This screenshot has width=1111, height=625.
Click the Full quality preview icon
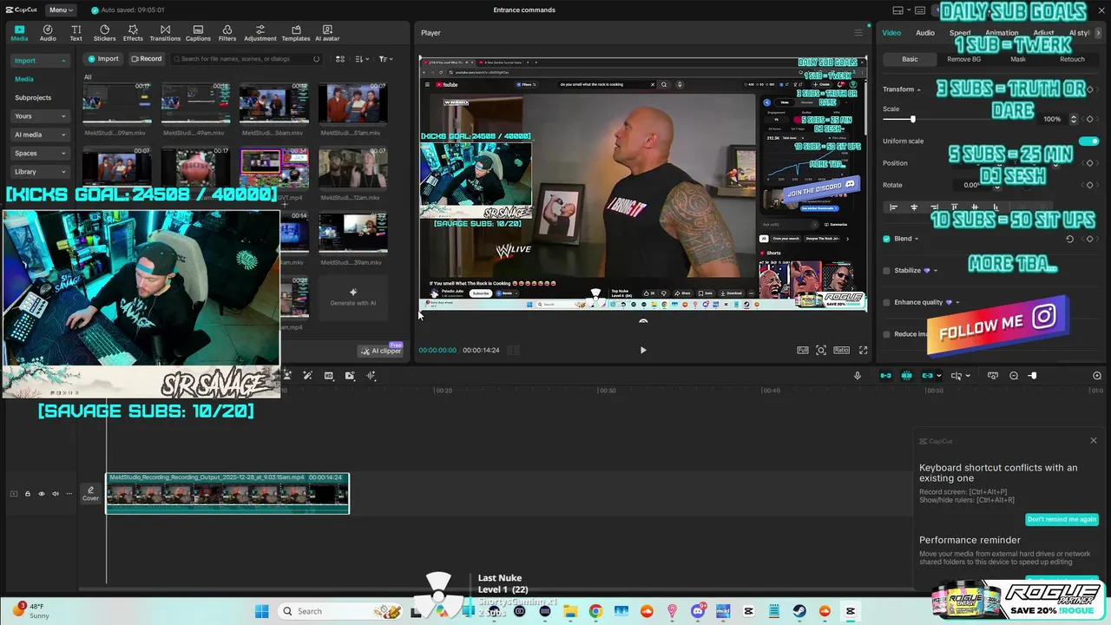803,350
